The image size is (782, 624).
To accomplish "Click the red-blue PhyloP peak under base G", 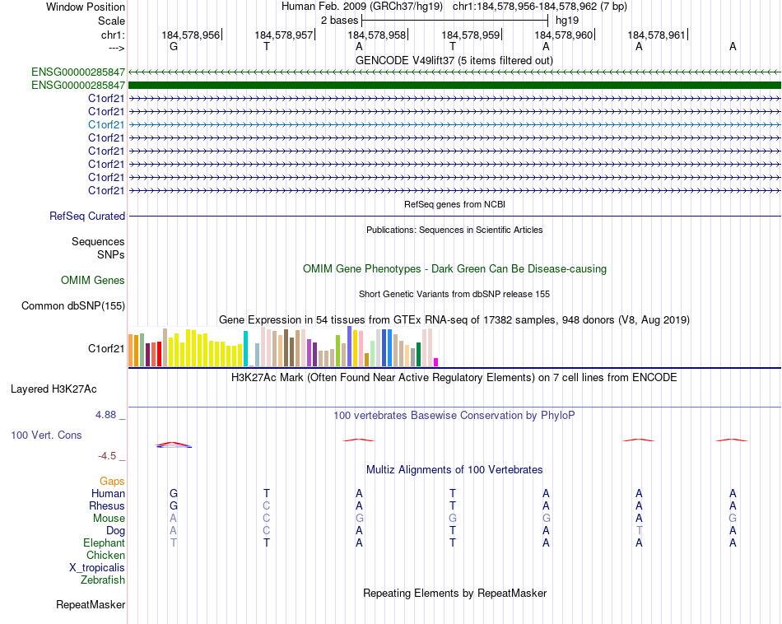I will point(174,445).
